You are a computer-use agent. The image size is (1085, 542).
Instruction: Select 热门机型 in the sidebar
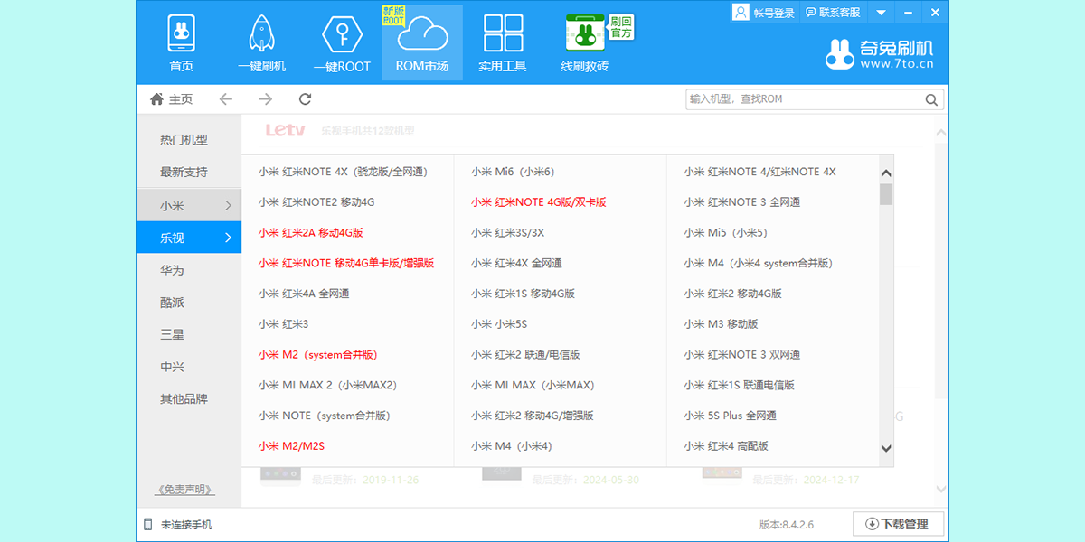point(184,140)
